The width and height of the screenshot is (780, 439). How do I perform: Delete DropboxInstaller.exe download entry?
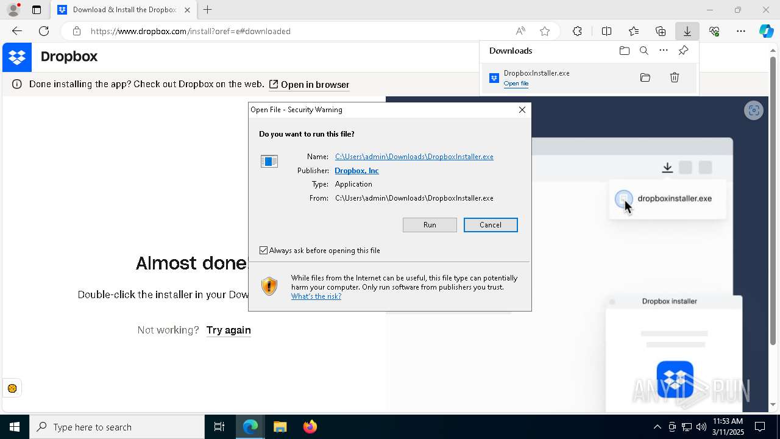[x=675, y=77]
